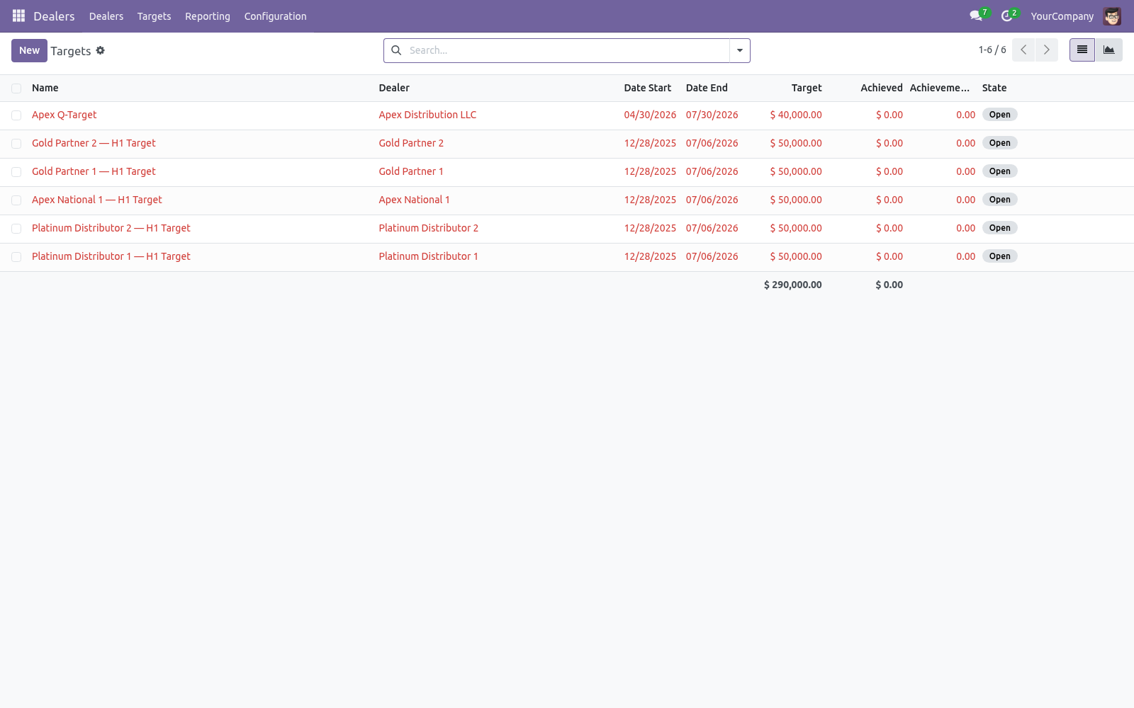Open the messages conversations icon
This screenshot has height=708, width=1134.
(x=976, y=16)
